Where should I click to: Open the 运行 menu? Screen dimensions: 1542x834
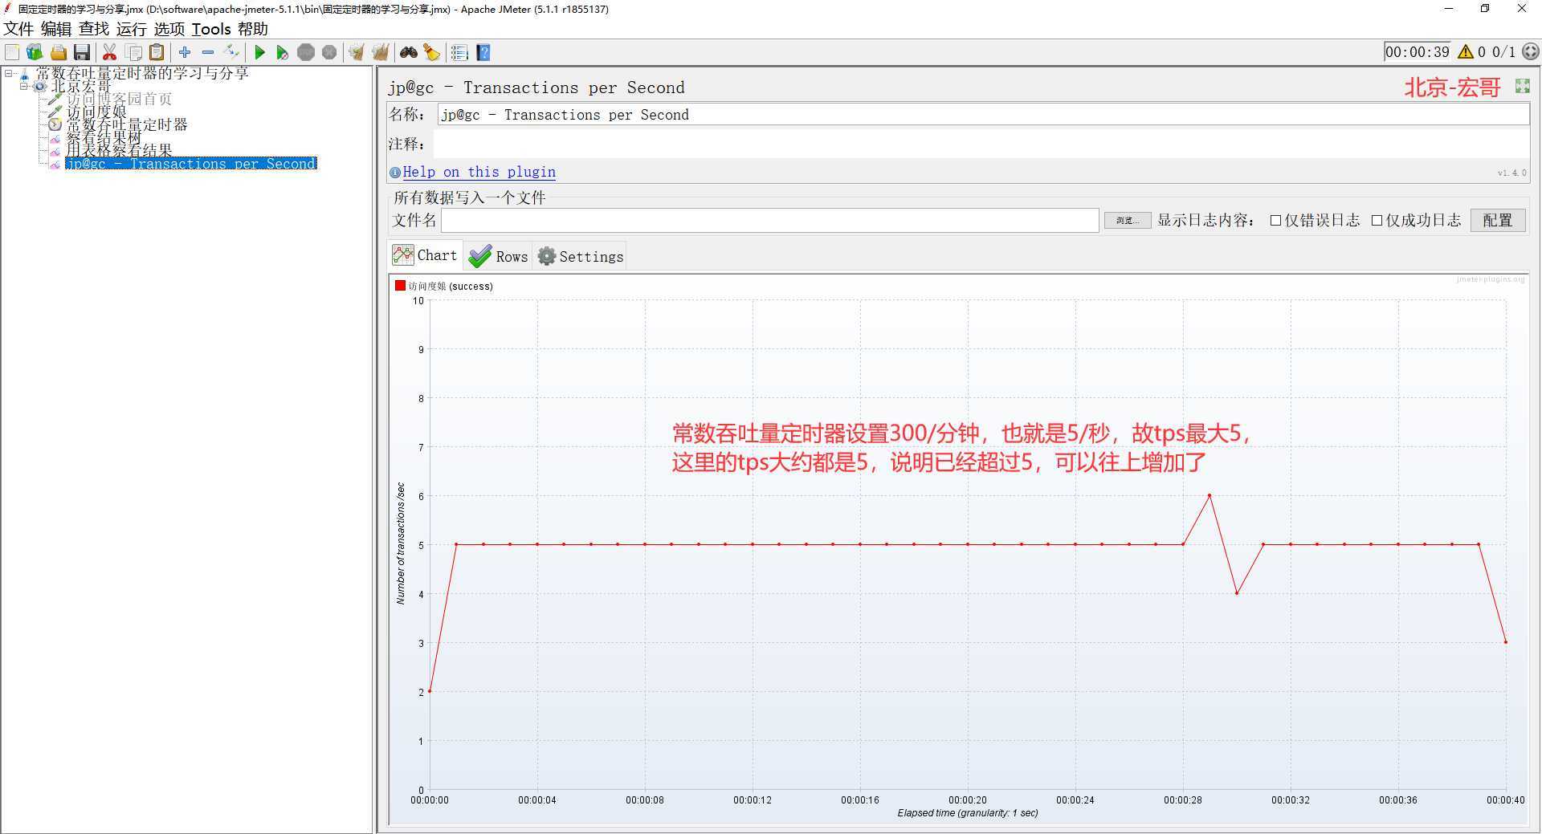[x=132, y=29]
